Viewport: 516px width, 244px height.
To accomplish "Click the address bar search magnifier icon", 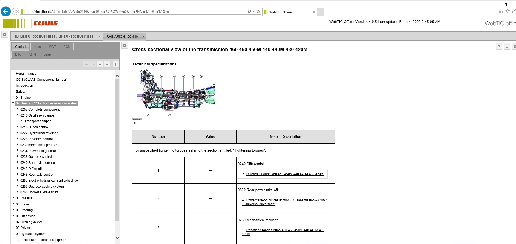I will pyautogui.click(x=249, y=11).
